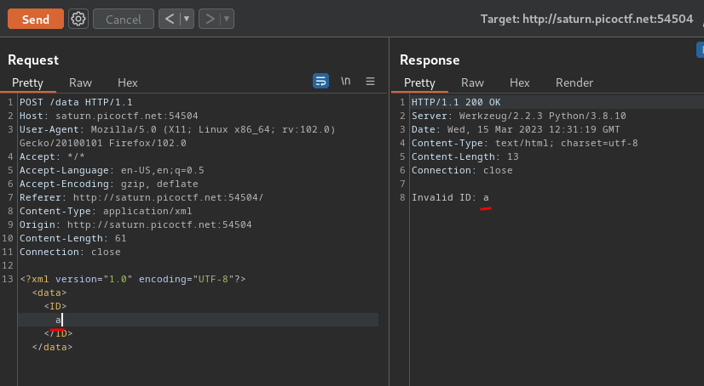Click the Content-Length: 61 line
This screenshot has height=386, width=704.
pos(72,238)
